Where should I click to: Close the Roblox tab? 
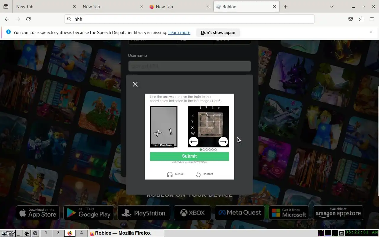click(274, 7)
